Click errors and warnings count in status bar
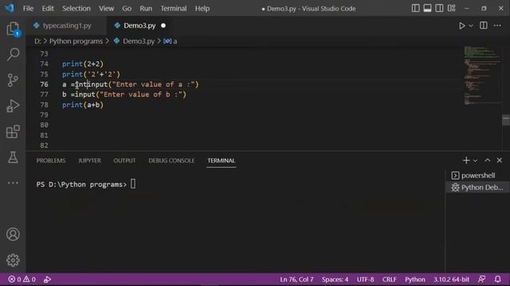The width and height of the screenshot is (510, 286). (x=22, y=279)
